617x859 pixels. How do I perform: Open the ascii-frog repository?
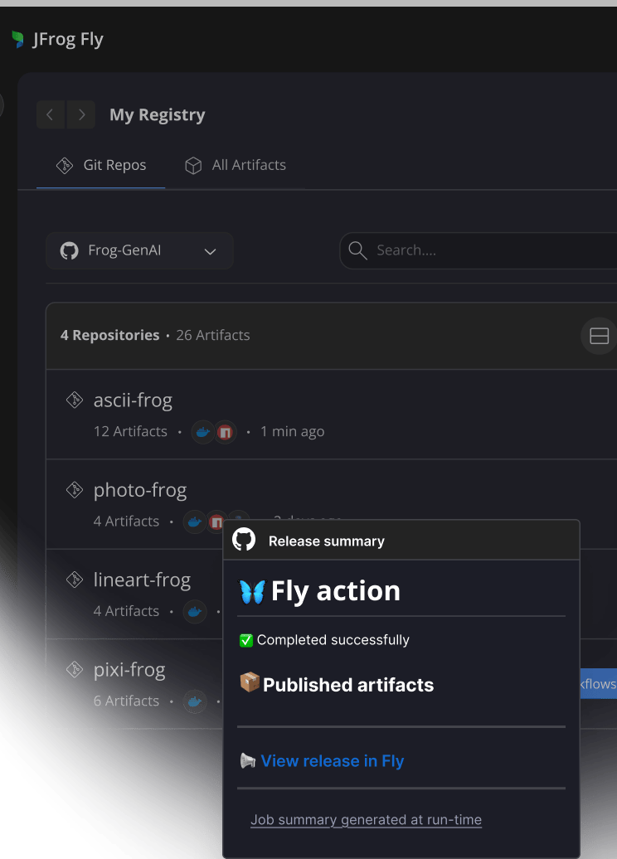click(x=133, y=400)
